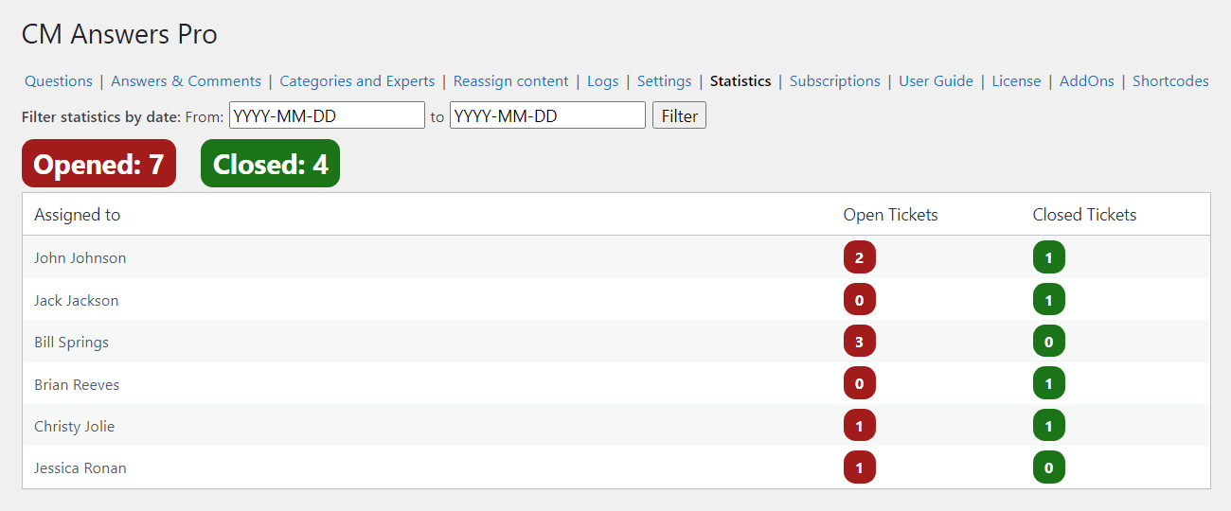Viewport: 1231px width, 511px height.
Task: Click John Johnson's open tickets badge
Action: 859,257
